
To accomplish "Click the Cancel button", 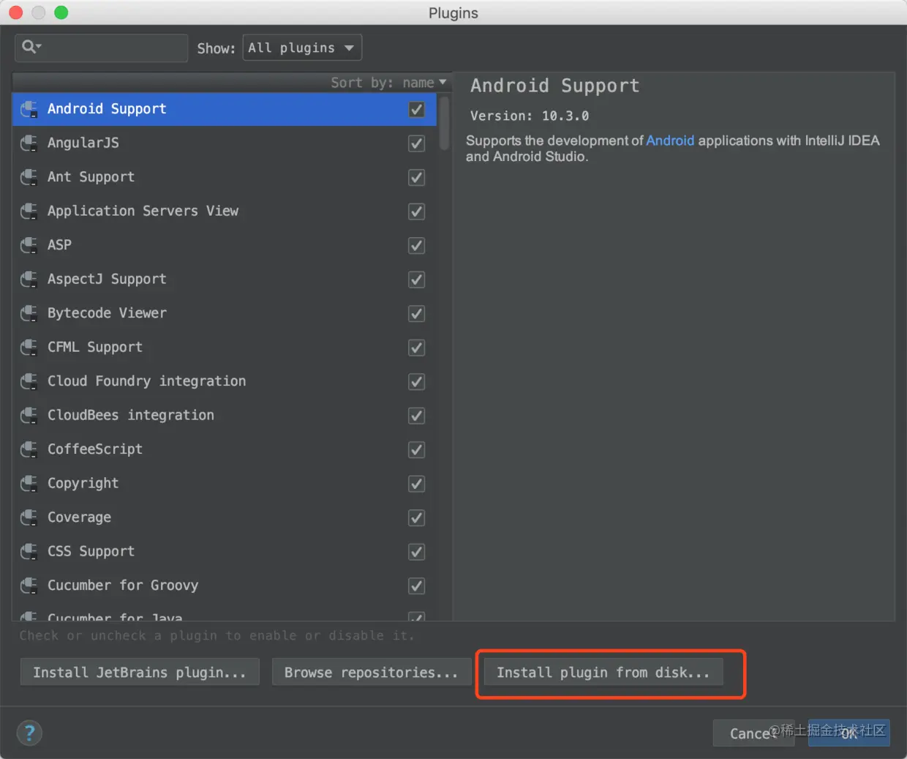I will coord(753,733).
